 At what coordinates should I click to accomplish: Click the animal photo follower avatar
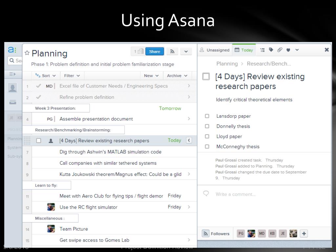tap(293, 234)
